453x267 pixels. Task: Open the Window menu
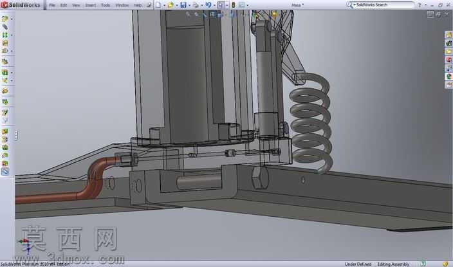[x=122, y=5]
